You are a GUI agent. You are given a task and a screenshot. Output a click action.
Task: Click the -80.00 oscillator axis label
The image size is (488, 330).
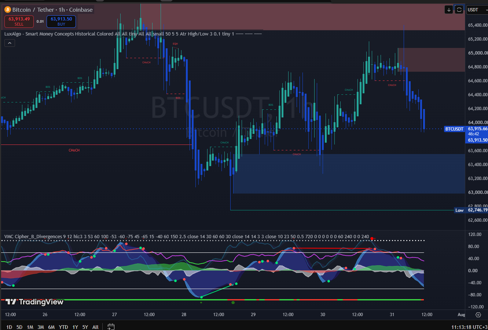475,295
